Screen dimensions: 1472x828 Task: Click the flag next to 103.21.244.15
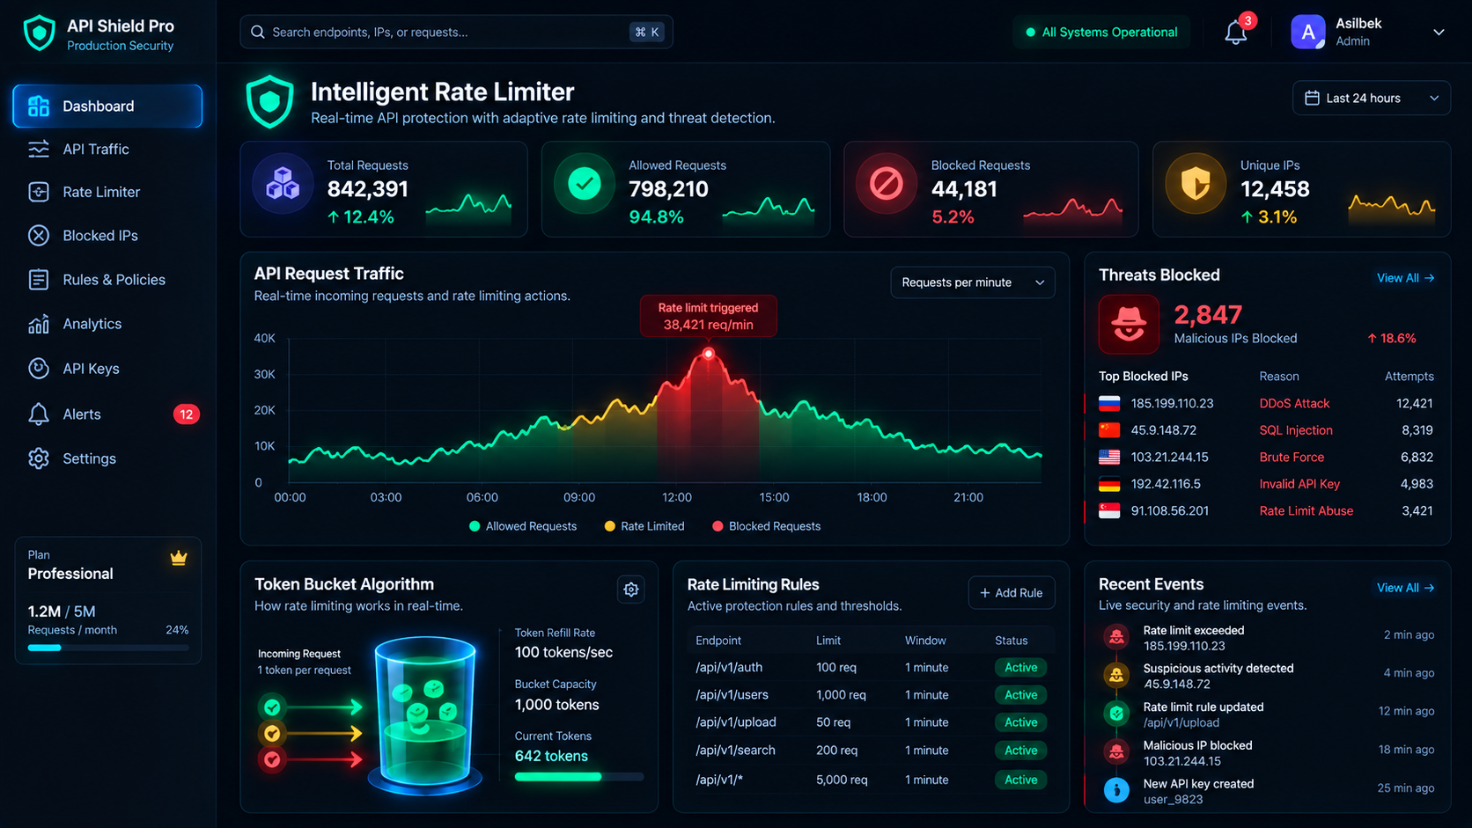(x=1109, y=458)
